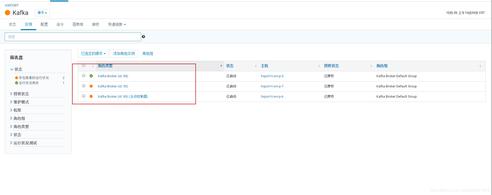Filter by 存在隐患的运行状况
Image resolution: width=492 pixels, height=195 pixels.
coord(34,78)
